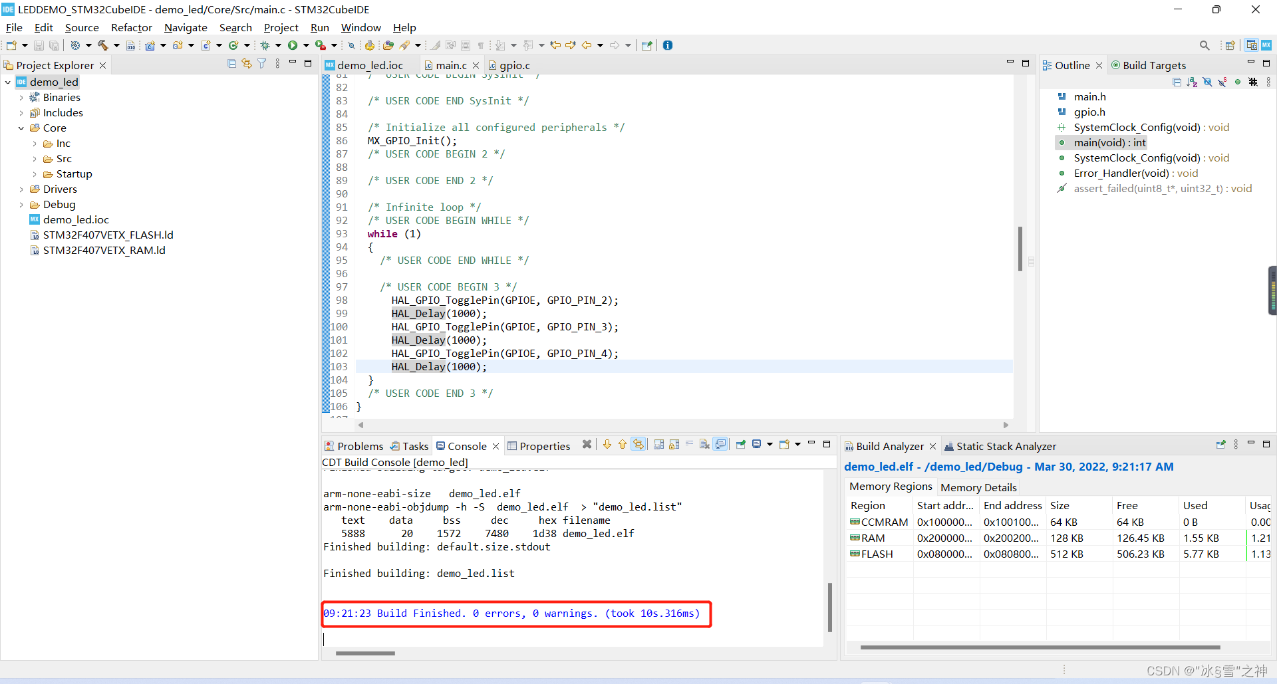The image size is (1277, 684).
Task: Click the Save icon in the toolbar
Action: [x=39, y=45]
